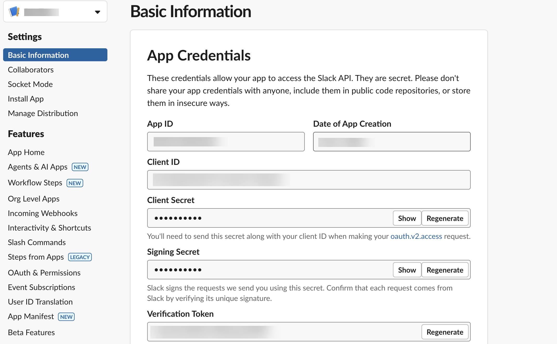Regenerate the Signing Secret
The width and height of the screenshot is (557, 344).
tap(445, 270)
